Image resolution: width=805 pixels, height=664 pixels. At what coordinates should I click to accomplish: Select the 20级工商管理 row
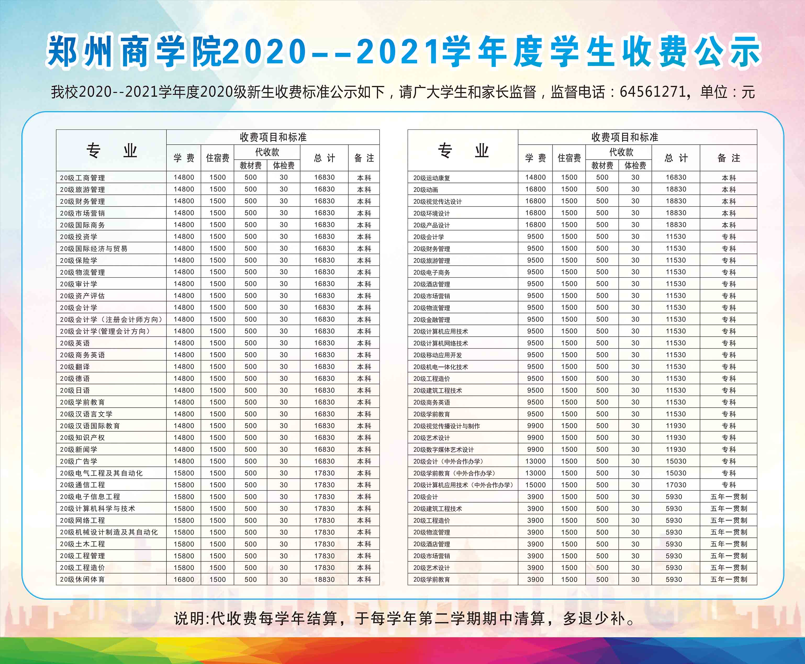pyautogui.click(x=82, y=178)
